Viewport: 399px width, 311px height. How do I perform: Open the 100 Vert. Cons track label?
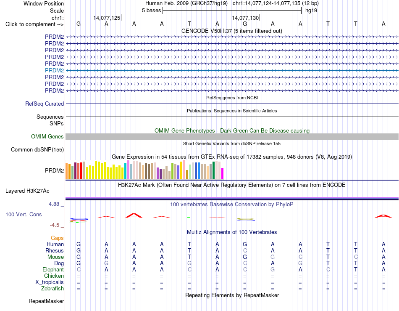pyautogui.click(x=24, y=214)
